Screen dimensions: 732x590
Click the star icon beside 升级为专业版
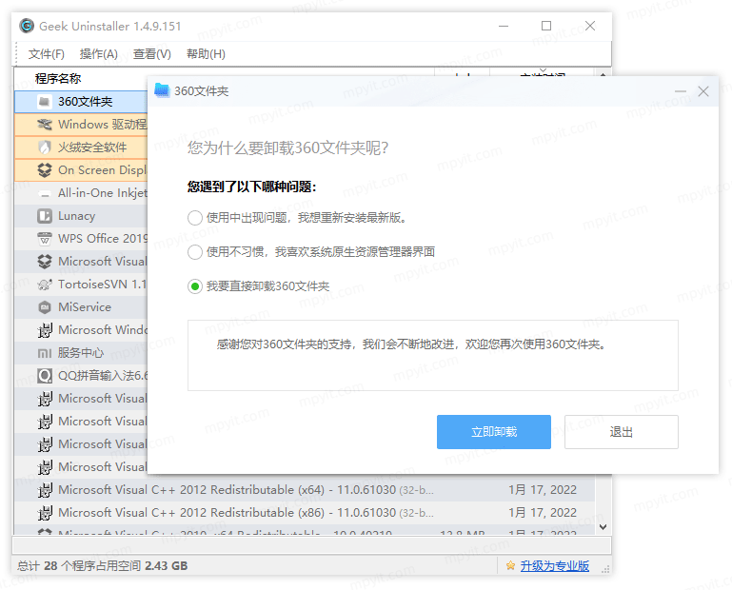(x=511, y=565)
